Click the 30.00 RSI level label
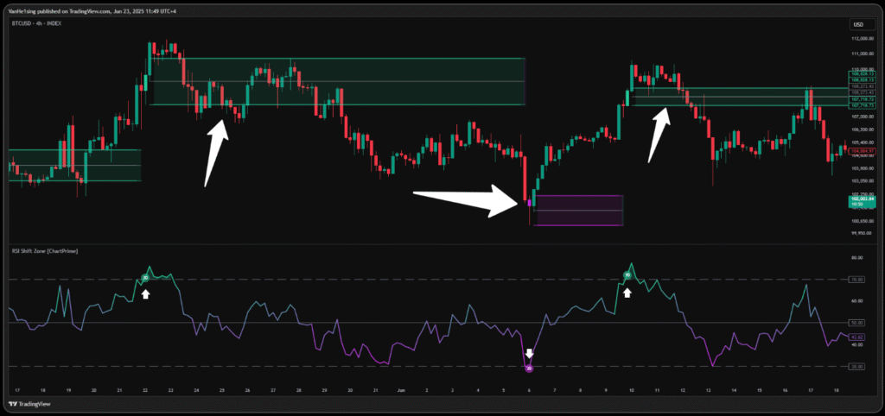Screen dimensions: 885x416 point(857,367)
